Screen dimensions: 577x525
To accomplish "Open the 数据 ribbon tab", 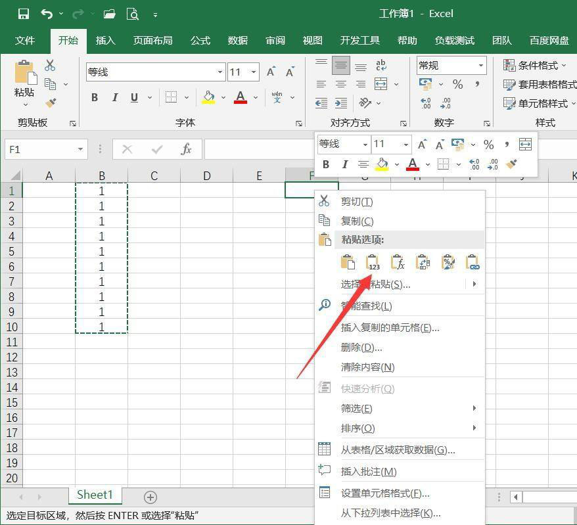I will [238, 41].
